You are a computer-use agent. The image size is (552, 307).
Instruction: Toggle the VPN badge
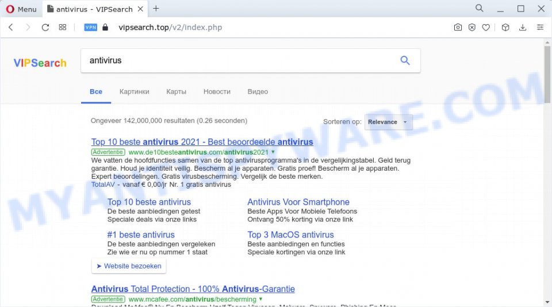pos(90,27)
